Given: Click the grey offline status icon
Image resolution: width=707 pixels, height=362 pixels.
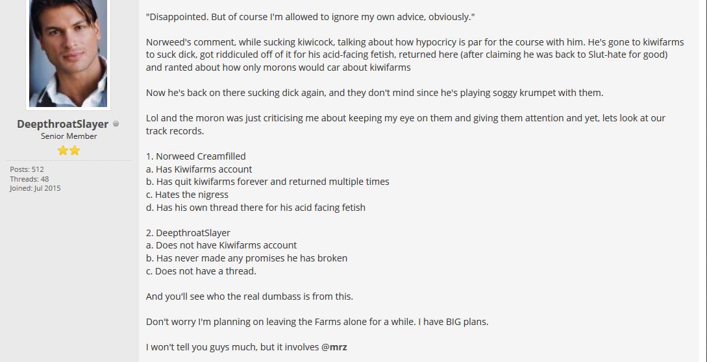Looking at the screenshot, I should click(116, 124).
